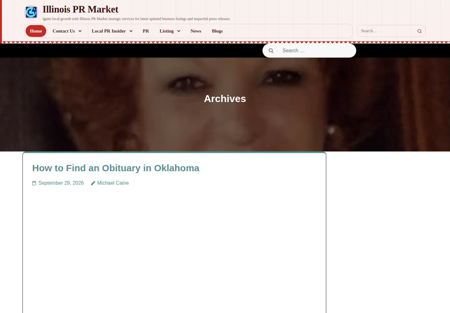Expand the Listing dropdown arrow
The width and height of the screenshot is (450, 313).
(179, 31)
